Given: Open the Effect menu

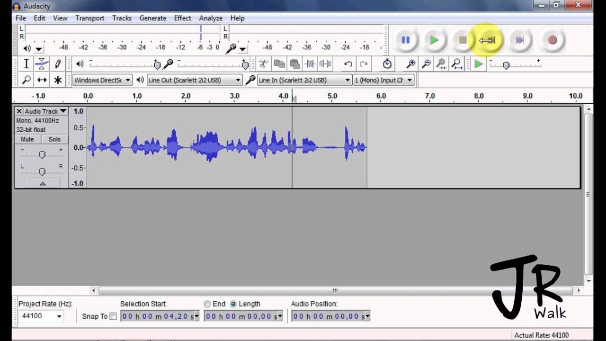Looking at the screenshot, I should click(182, 18).
